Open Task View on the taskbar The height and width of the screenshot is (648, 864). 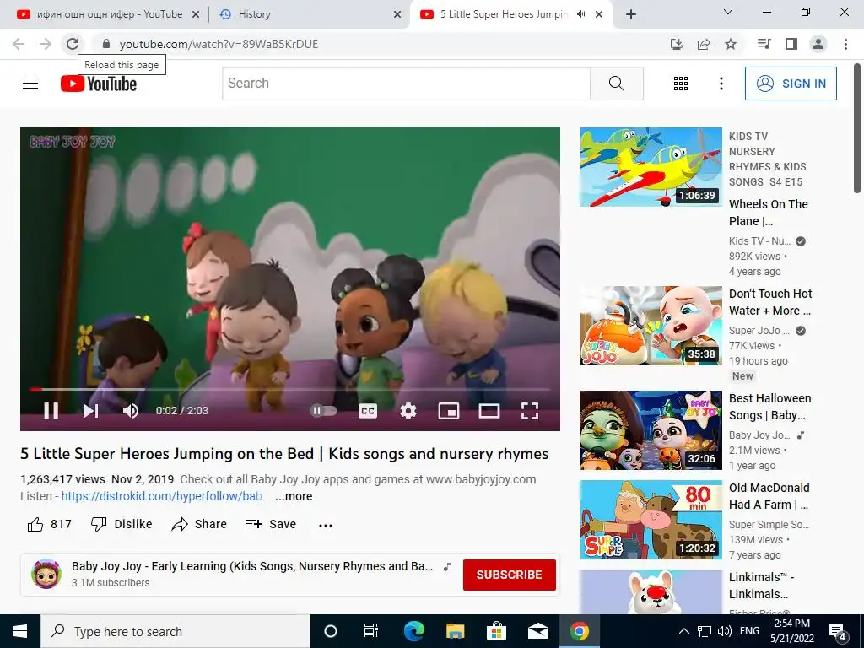(x=371, y=631)
